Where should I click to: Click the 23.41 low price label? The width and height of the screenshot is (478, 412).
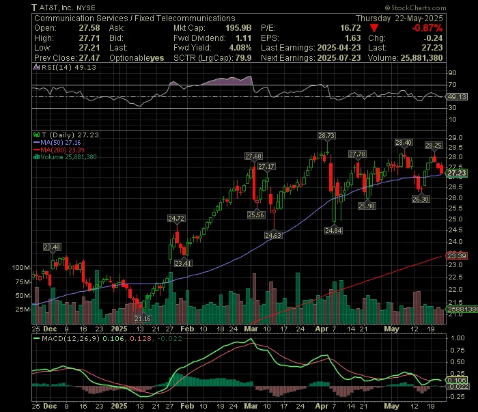(183, 264)
